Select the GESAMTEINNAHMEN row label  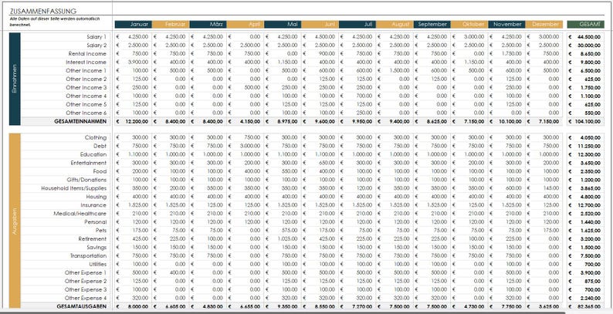pos(80,121)
